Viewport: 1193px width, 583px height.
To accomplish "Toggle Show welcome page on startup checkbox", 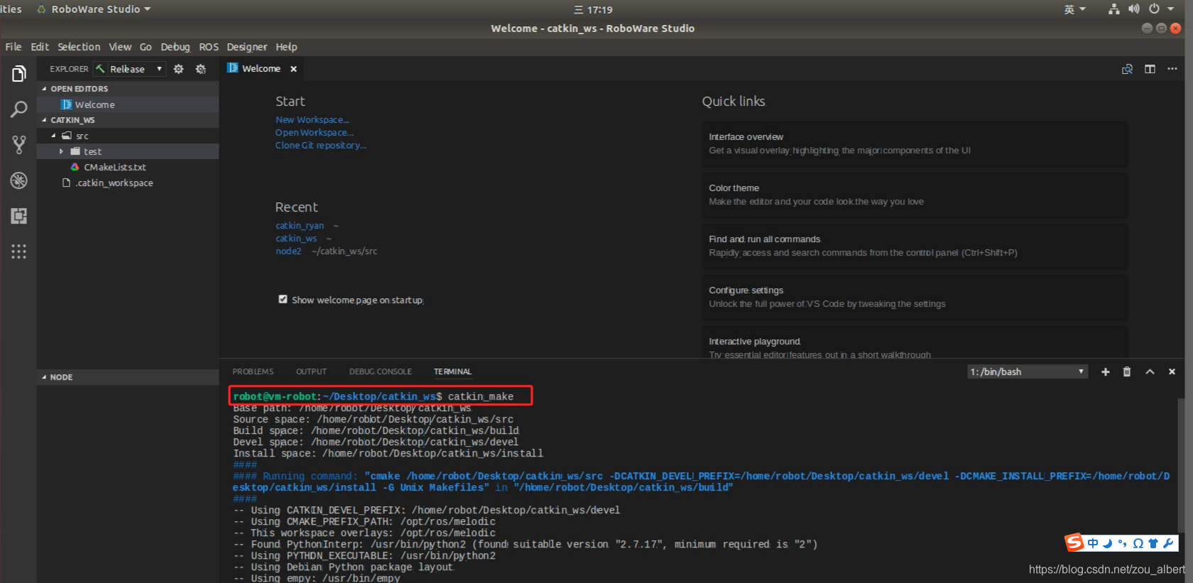I will [283, 299].
